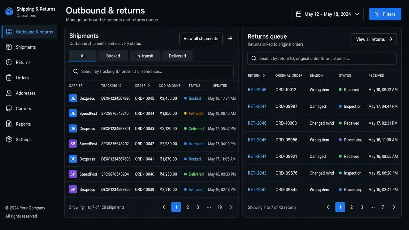Switch to the Delivered shipments tab
409x230 pixels.
point(177,56)
